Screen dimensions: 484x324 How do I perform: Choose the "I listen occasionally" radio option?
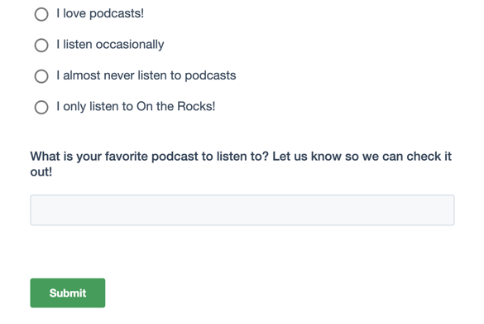(41, 45)
